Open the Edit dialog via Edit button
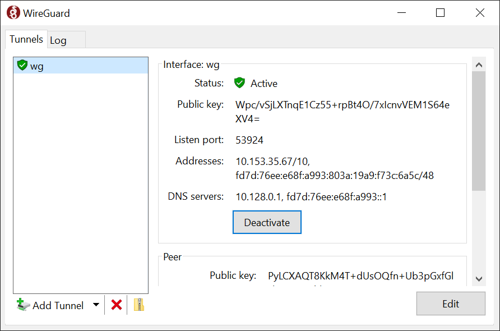 [450, 304]
